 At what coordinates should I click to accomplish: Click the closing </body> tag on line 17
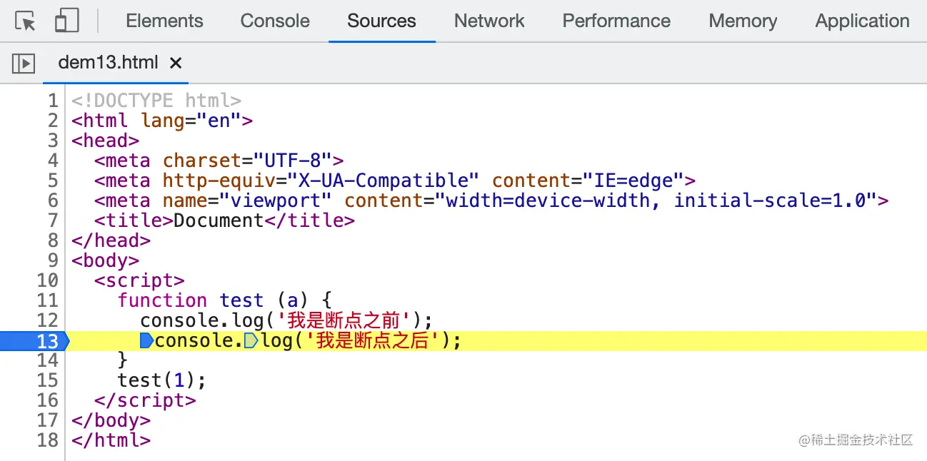pyautogui.click(x=111, y=420)
